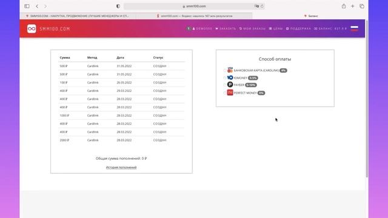Image resolution: width=388 pixels, height=218 pixels.
Task: Click the page vertical scrollbar
Action: (367, 99)
